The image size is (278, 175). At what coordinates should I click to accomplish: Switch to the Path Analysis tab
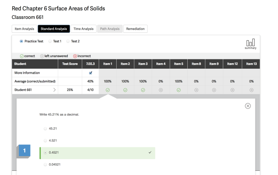pos(110,29)
